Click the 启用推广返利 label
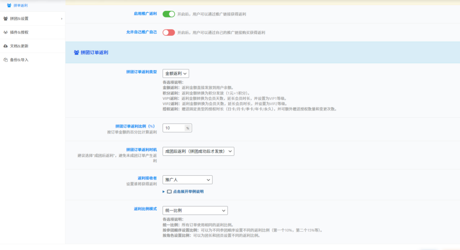The height and width of the screenshot is (250, 460). (x=145, y=14)
